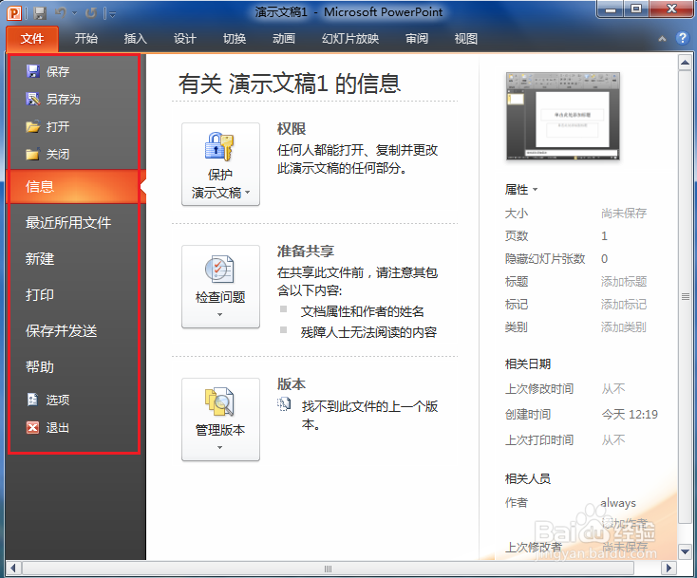The width and height of the screenshot is (697, 578).
Task: Click the 添加标题 field
Action: (x=624, y=282)
